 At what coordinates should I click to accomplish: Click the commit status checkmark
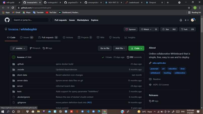[x=103, y=57]
